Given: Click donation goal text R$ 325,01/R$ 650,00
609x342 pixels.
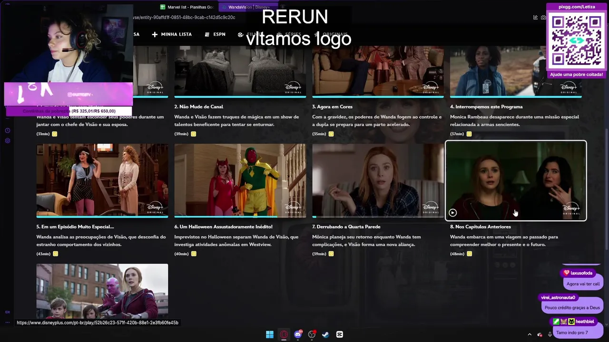Looking at the screenshot, I should click(94, 111).
